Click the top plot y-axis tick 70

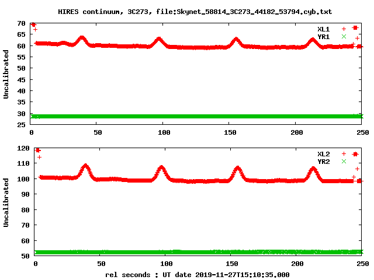(x=21, y=23)
